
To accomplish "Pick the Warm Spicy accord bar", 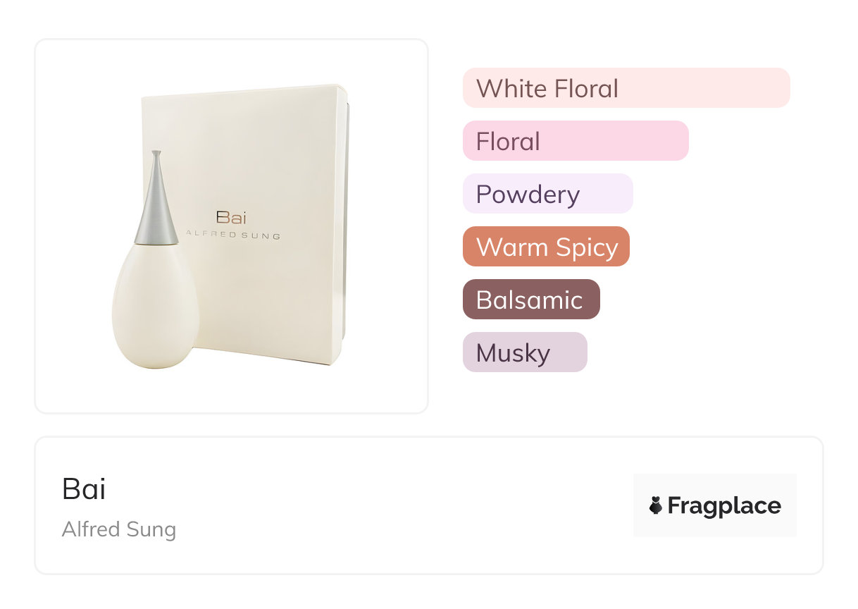I will (x=545, y=247).
